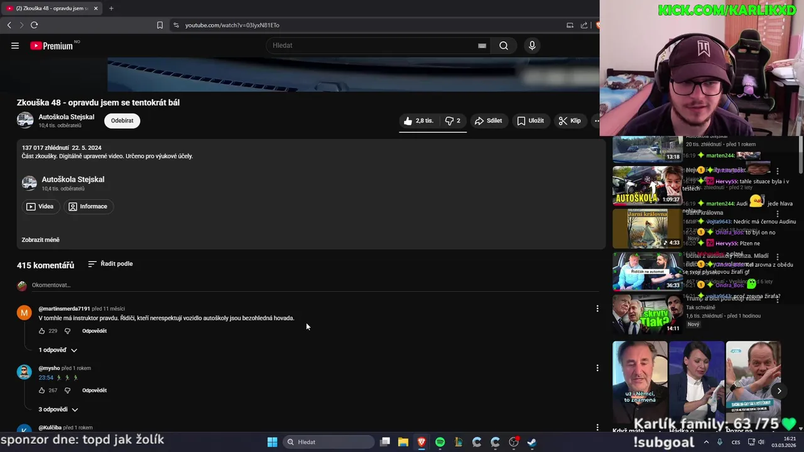Click the microphone icon in system tray
804x452 pixels.
tap(719, 442)
